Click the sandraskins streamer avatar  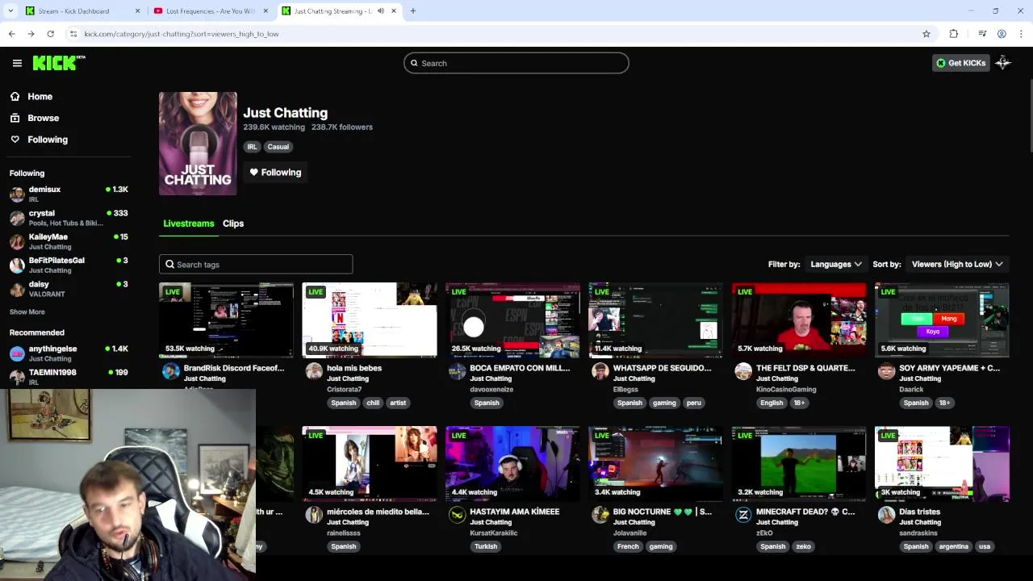[887, 515]
